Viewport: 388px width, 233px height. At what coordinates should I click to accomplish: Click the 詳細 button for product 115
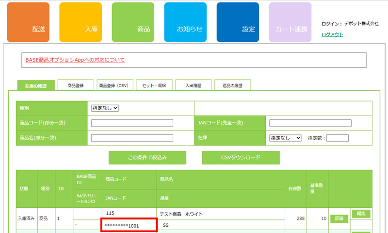point(339,218)
